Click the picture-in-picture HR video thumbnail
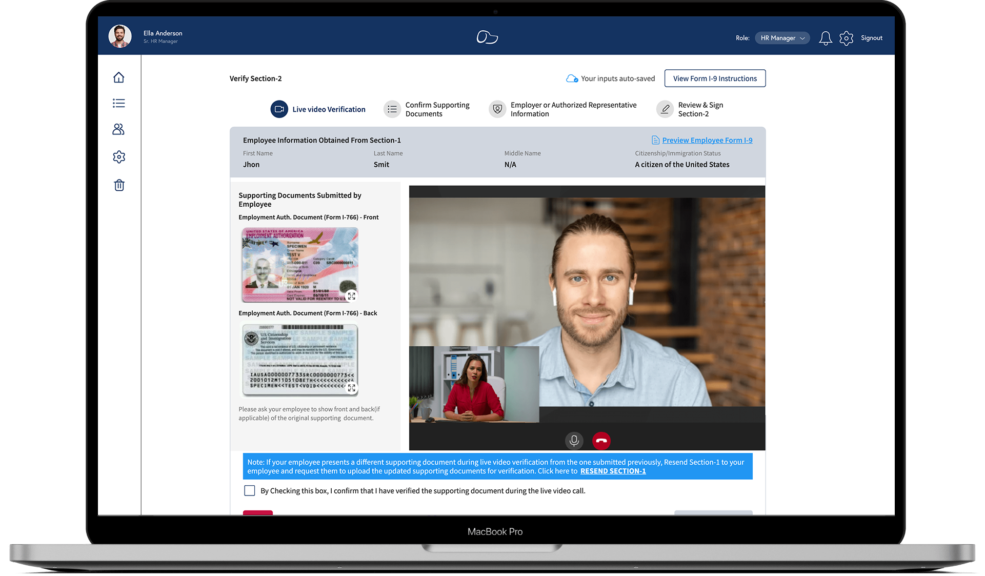 474,385
